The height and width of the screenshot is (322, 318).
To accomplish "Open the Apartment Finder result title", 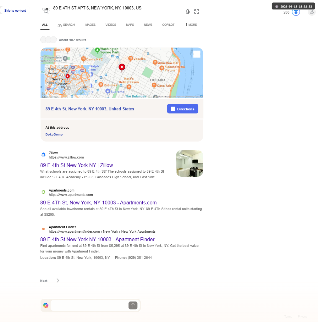I will 97,239.
